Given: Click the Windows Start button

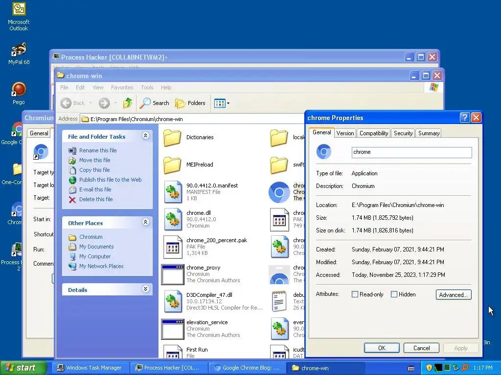Looking at the screenshot, I should 23,368.
